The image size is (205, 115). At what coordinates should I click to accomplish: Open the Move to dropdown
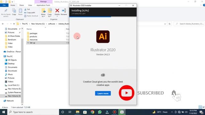coord(43,12)
